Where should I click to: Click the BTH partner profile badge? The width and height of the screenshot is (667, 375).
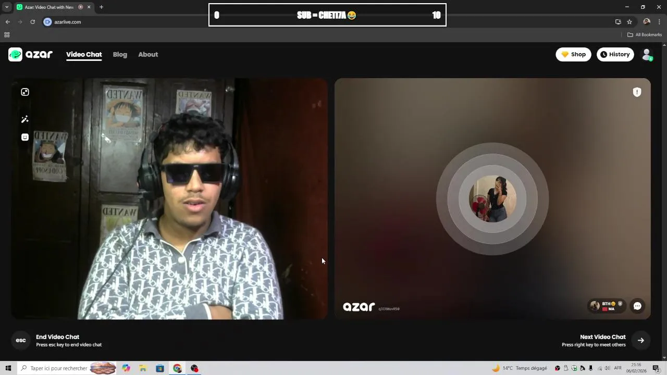point(607,306)
